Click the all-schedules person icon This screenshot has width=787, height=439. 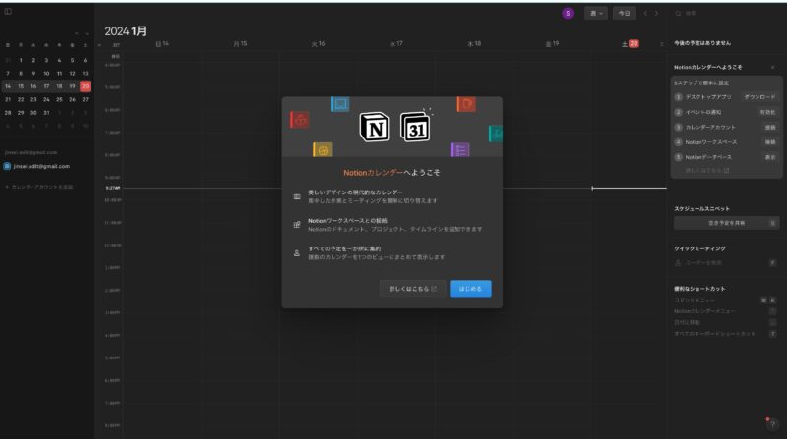coord(297,253)
